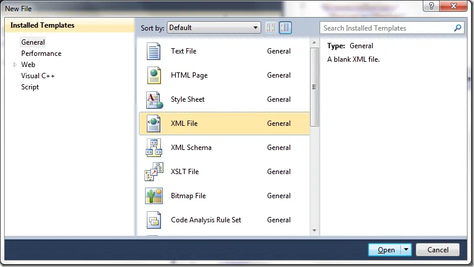Open the help question mark button

(432, 6)
